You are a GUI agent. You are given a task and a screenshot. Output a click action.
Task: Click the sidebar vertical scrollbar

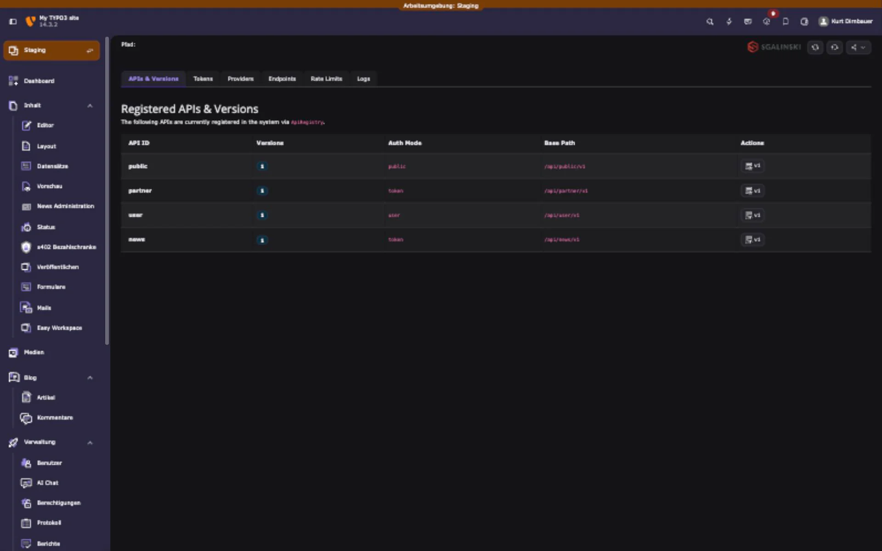click(x=107, y=191)
